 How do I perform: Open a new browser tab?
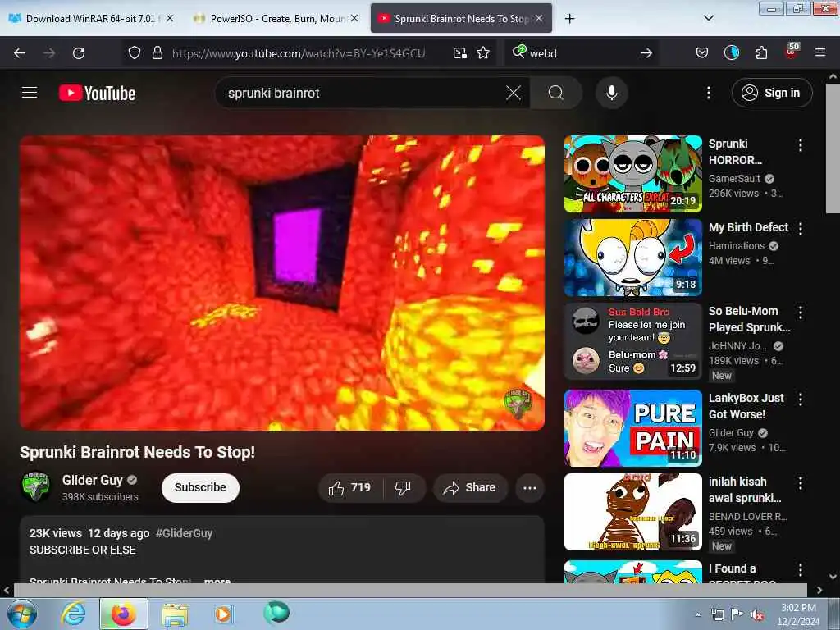(x=569, y=19)
